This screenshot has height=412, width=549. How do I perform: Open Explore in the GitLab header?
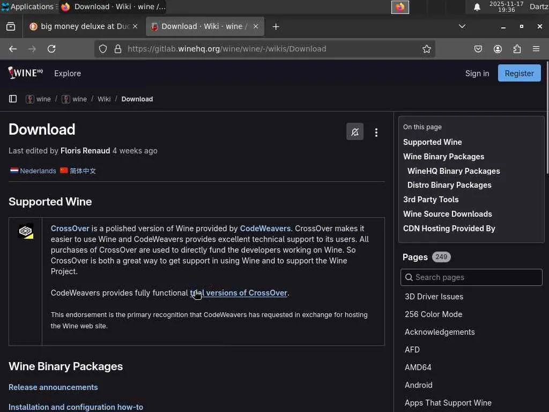(x=68, y=73)
